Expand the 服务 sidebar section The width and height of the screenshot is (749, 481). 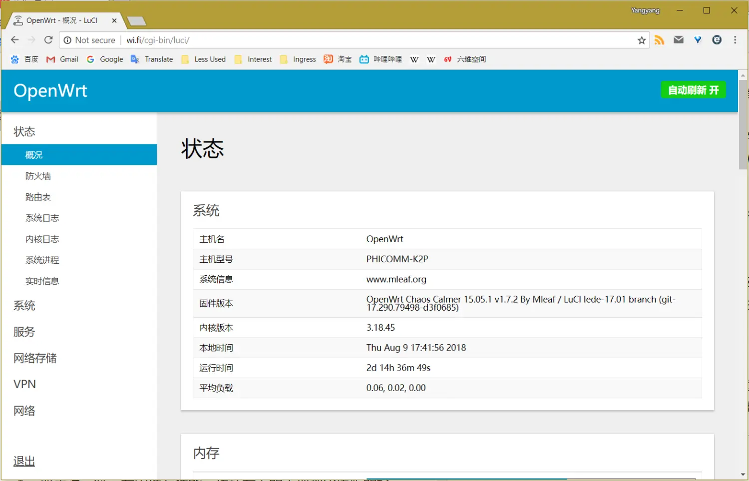pyautogui.click(x=24, y=332)
